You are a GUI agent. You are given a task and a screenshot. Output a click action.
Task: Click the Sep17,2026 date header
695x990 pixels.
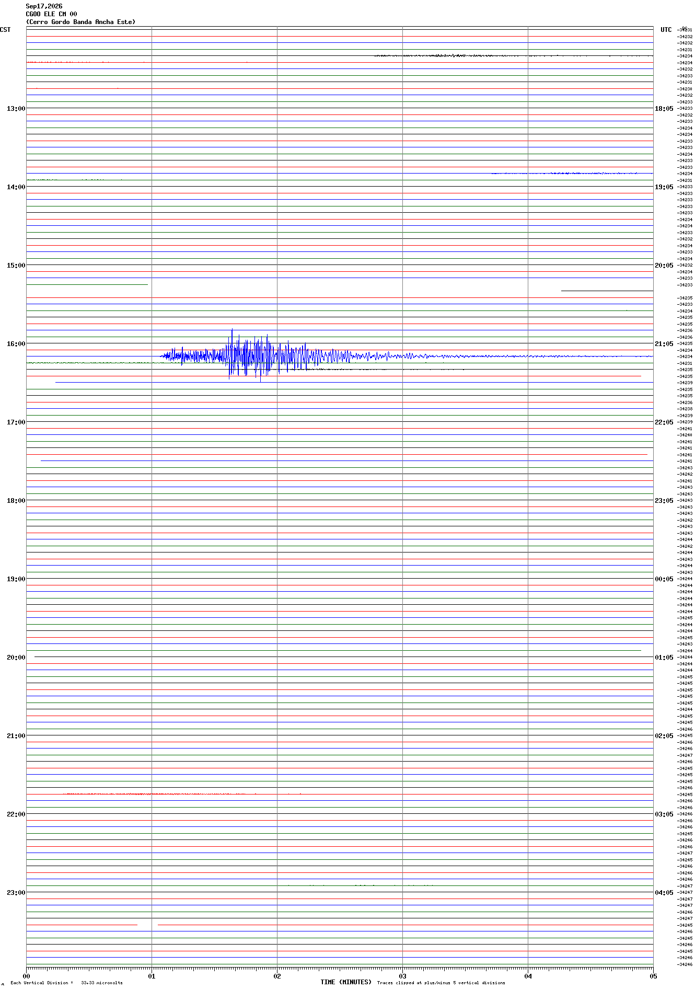pyautogui.click(x=44, y=6)
